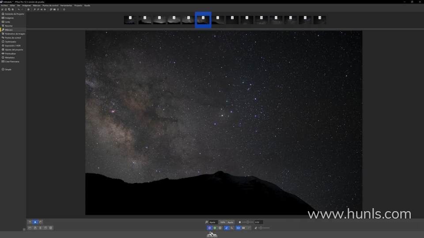Image resolution: width=424 pixels, height=238 pixels.
Task: Open the Herramientas menu
Action: [x=66, y=5]
